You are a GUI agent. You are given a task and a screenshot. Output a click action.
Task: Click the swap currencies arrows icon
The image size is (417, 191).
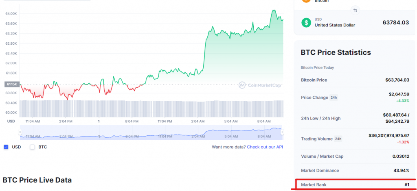[355, 10]
